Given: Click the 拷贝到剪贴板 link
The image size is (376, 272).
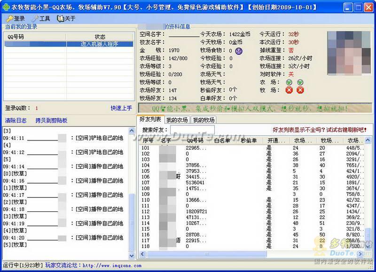Looking at the screenshot, I should pos(51,120).
